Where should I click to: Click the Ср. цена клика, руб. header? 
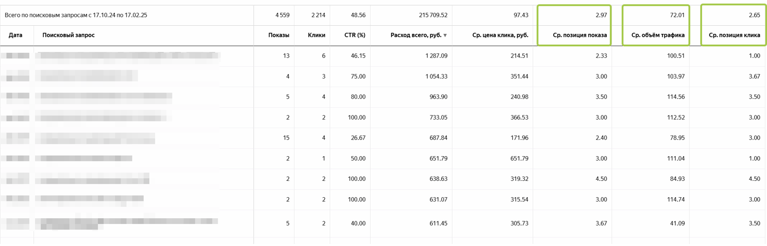click(500, 35)
